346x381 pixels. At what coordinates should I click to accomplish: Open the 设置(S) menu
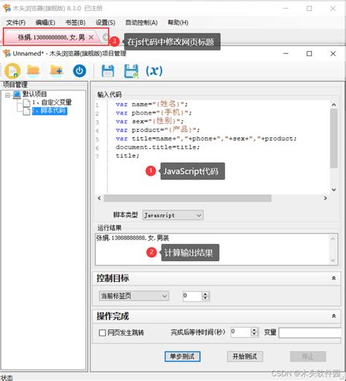click(x=105, y=23)
